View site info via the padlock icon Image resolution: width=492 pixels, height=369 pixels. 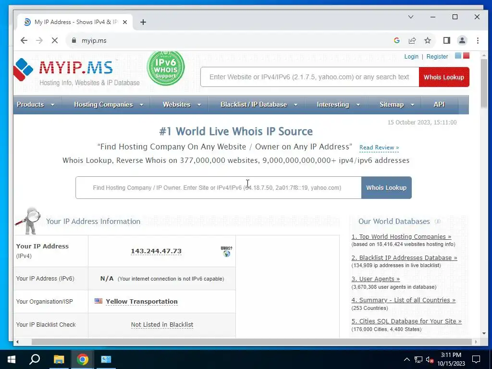[x=74, y=40]
